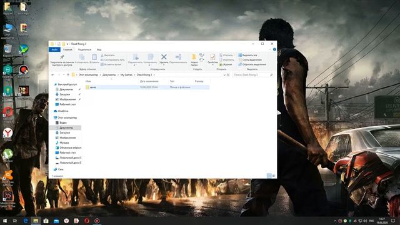Choose Copy path (Скопировать путь)
The height and width of the screenshot is (225, 400).
[x=112, y=60]
